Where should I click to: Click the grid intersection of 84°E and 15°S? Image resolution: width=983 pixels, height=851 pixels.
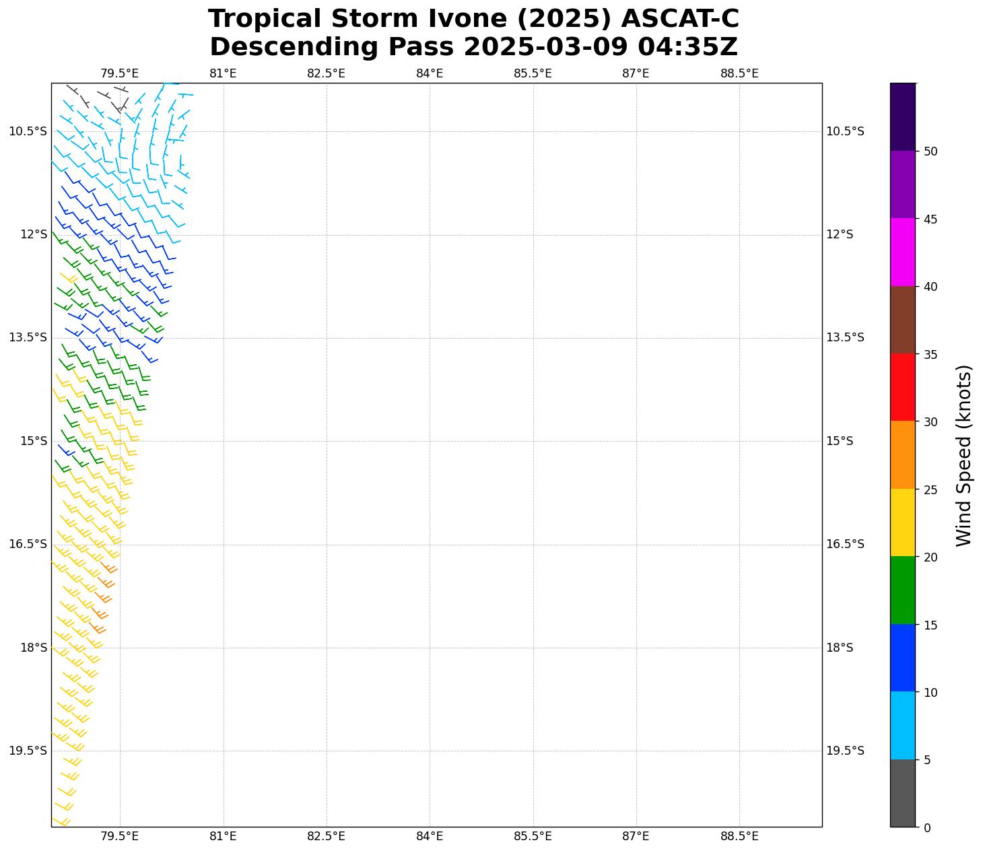tap(430, 441)
